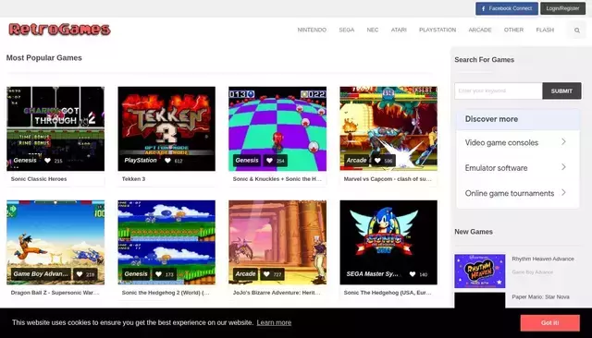
Task: Expand Emulator software chevron
Action: click(563, 167)
